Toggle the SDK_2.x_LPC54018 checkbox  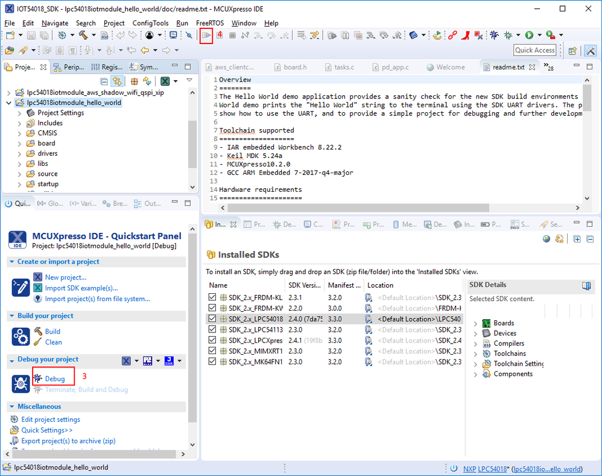coord(212,319)
